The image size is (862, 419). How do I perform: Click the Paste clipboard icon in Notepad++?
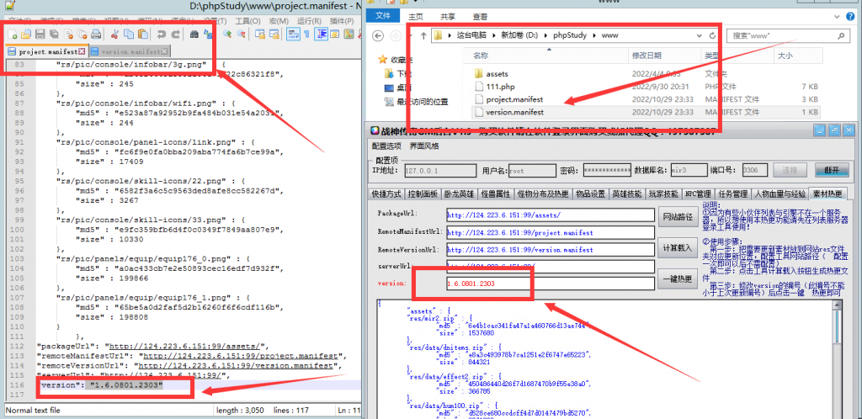coord(143,34)
